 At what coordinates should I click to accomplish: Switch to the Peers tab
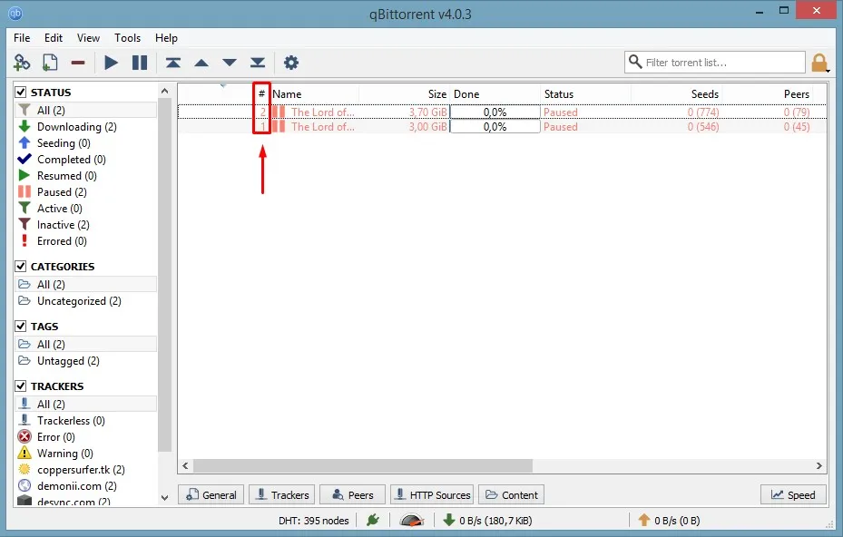coord(353,494)
